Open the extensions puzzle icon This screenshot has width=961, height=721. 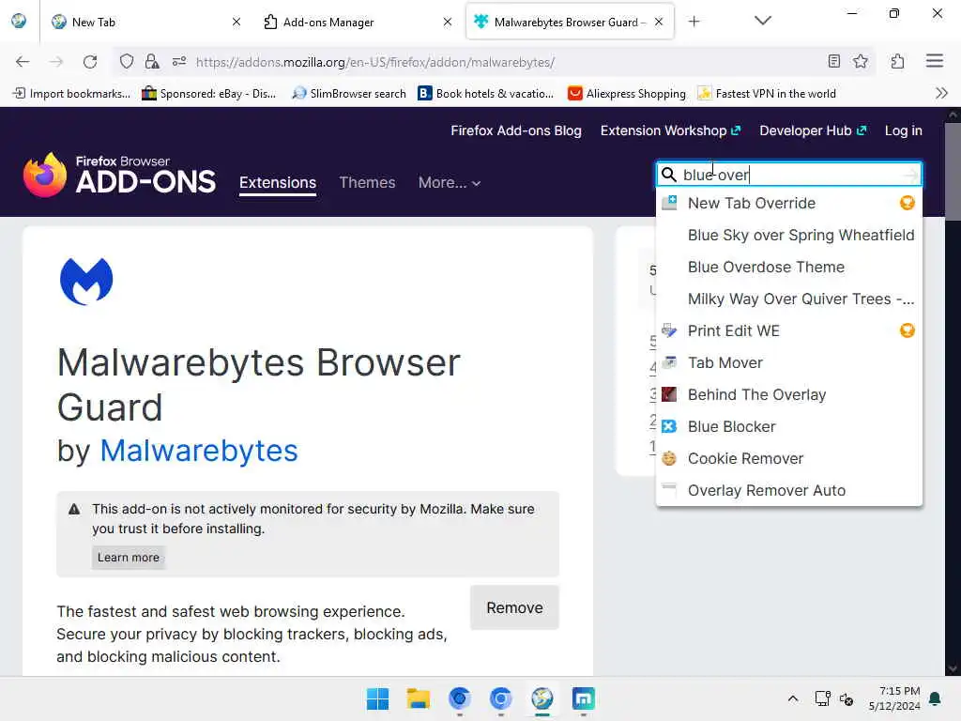tap(898, 61)
